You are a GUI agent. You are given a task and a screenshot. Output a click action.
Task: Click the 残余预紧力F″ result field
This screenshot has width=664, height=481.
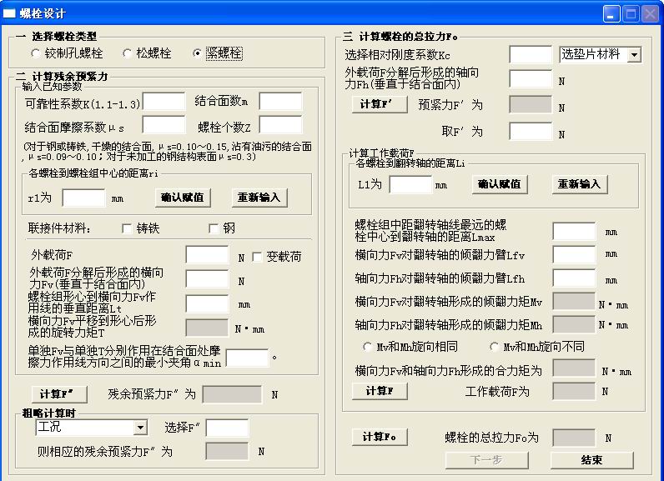click(232, 394)
